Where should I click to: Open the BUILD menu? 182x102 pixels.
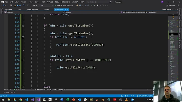[x=31, y=2]
